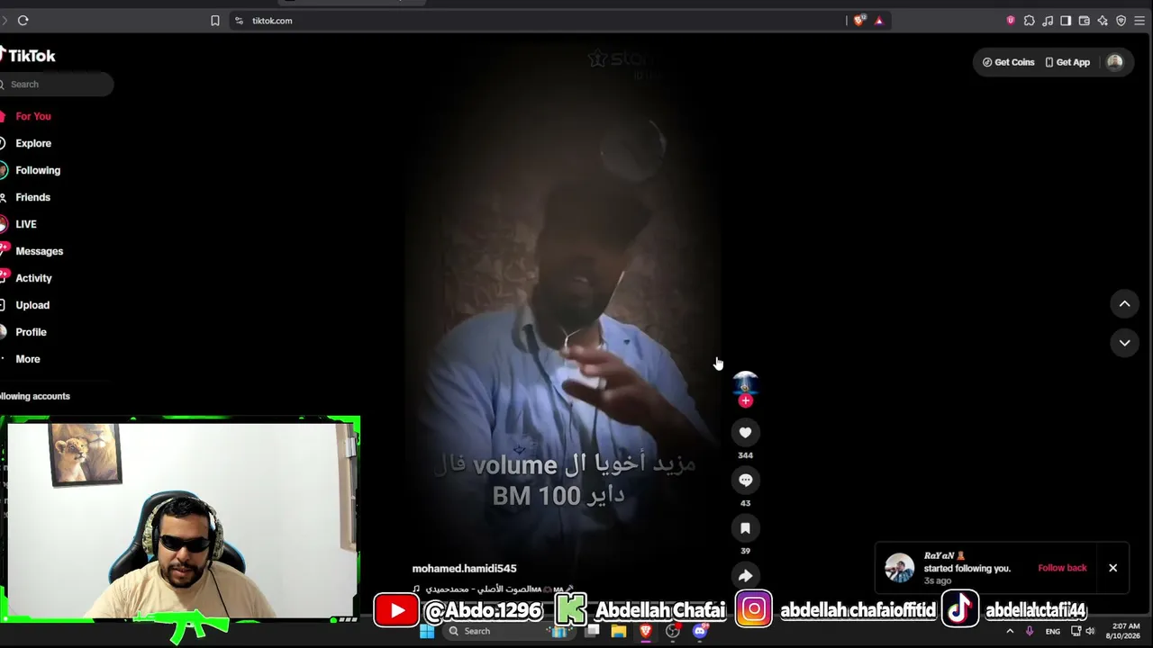Open RaYaN's avatar in the notification
This screenshot has height=648, width=1153.
899,568
